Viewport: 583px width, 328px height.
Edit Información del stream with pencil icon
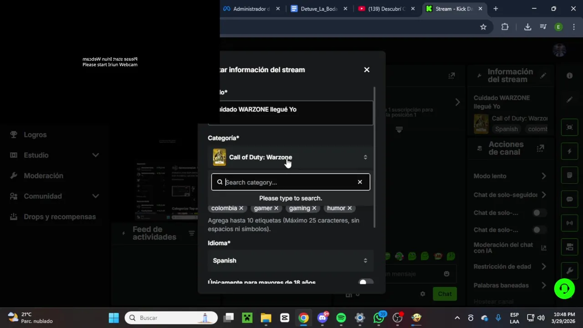[543, 76]
